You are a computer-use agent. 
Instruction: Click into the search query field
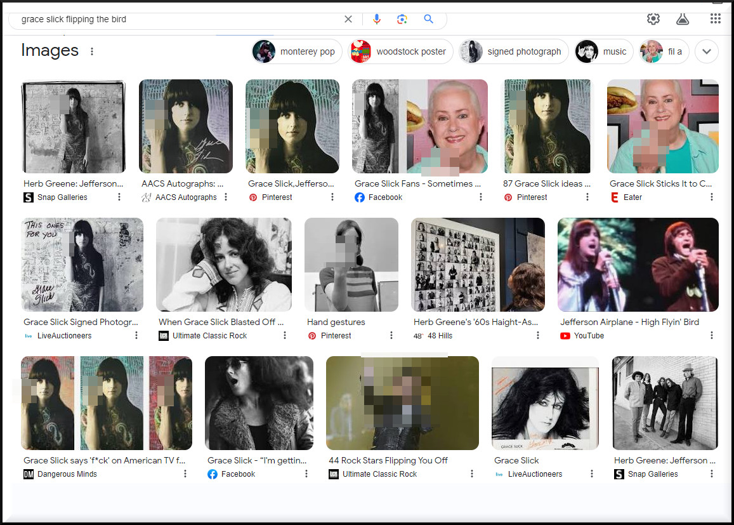178,19
